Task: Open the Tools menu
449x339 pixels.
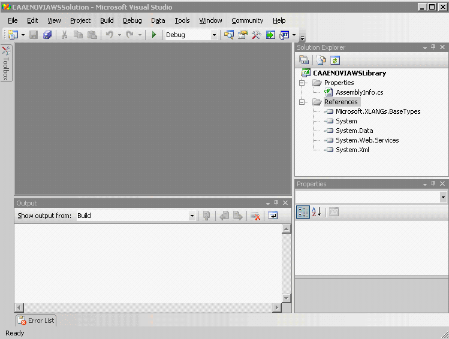Action: coord(182,20)
